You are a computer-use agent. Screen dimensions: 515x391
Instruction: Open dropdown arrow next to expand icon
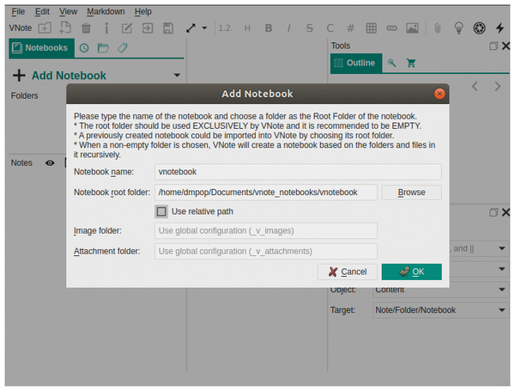click(204, 28)
